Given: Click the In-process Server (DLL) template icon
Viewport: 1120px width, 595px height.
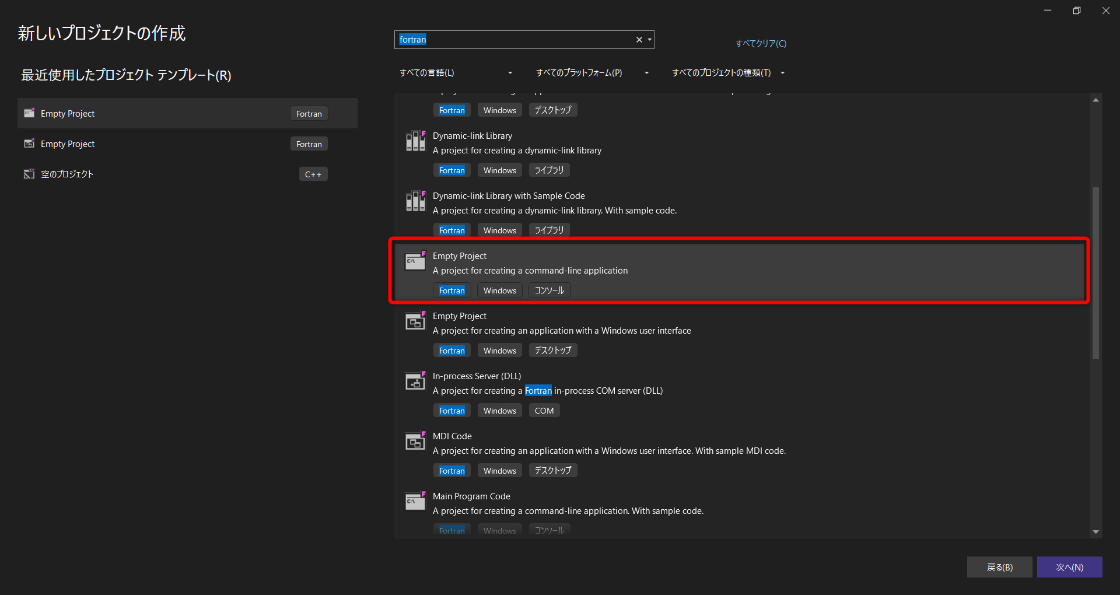Looking at the screenshot, I should (x=415, y=381).
